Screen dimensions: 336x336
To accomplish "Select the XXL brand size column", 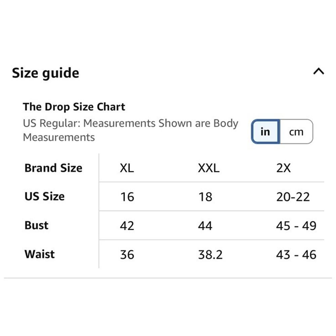I will pos(209,168).
